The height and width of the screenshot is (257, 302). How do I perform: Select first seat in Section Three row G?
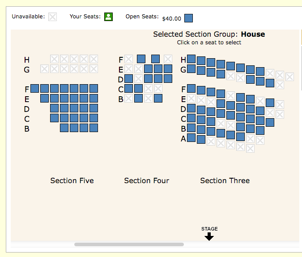point(191,69)
